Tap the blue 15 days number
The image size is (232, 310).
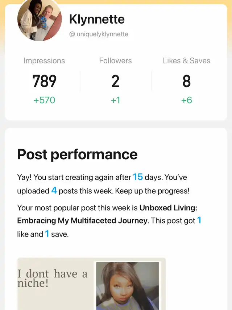click(138, 177)
